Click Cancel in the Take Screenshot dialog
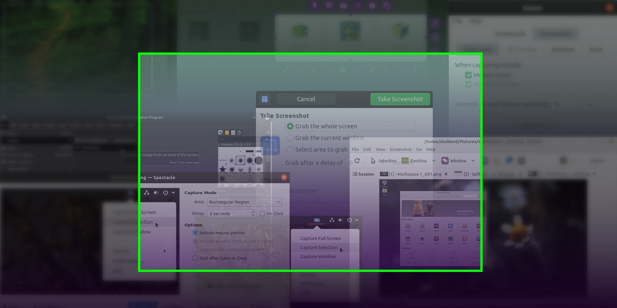The width and height of the screenshot is (617, 308). [305, 99]
